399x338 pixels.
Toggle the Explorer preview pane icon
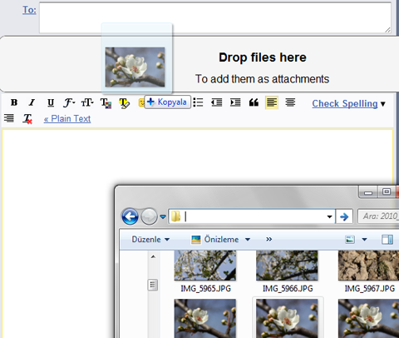coord(387,240)
